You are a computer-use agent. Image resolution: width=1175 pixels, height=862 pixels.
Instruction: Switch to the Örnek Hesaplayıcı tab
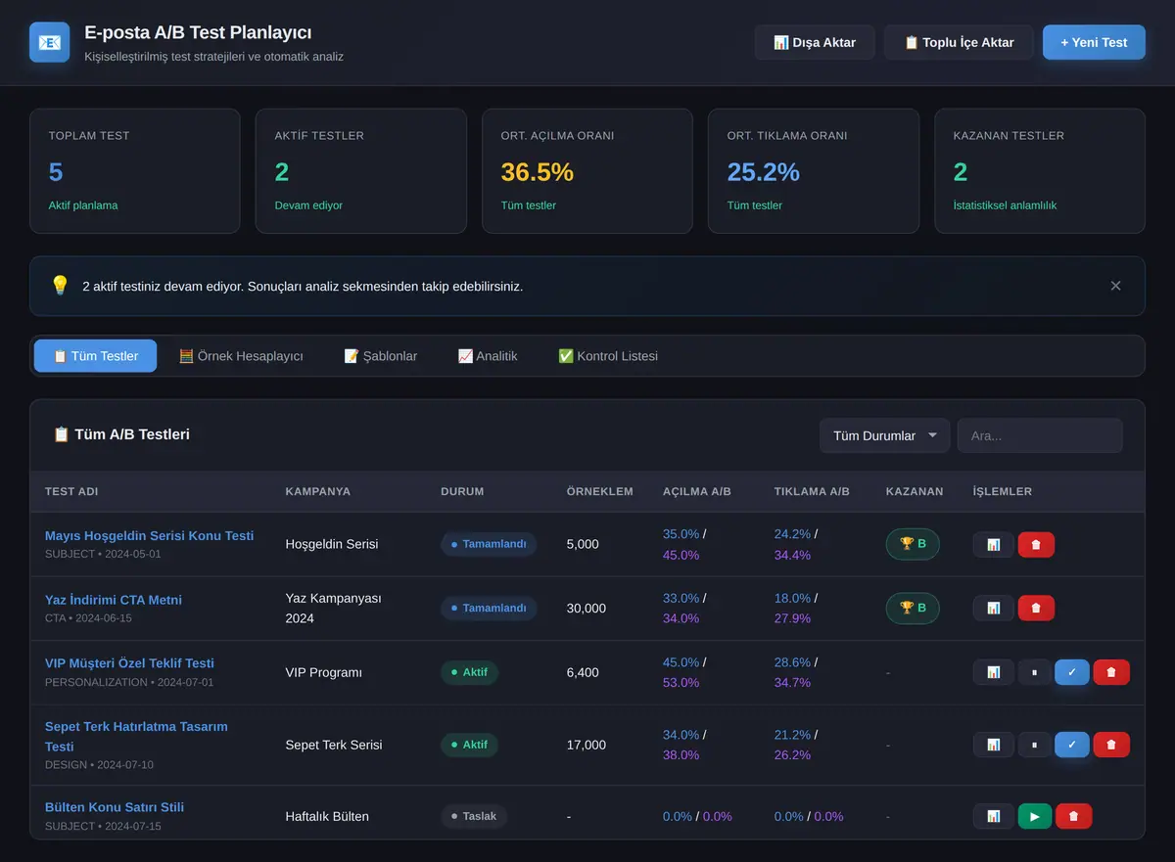(x=241, y=356)
